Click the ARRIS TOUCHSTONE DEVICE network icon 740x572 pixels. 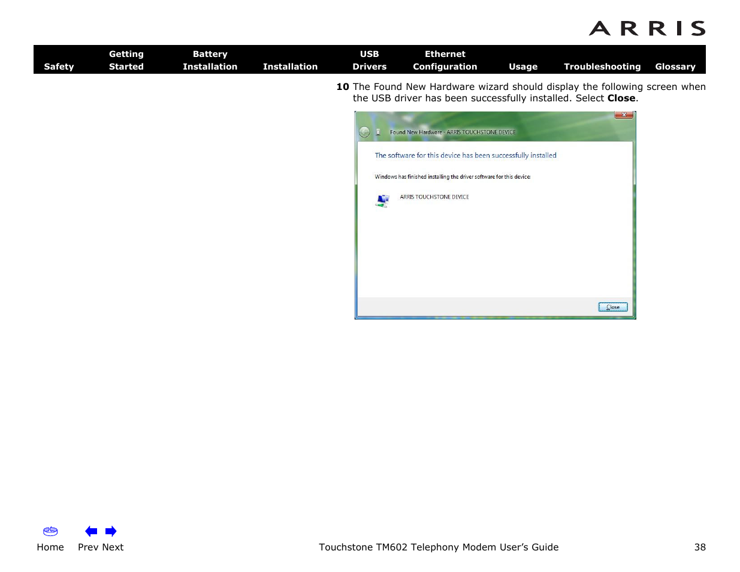382,201
